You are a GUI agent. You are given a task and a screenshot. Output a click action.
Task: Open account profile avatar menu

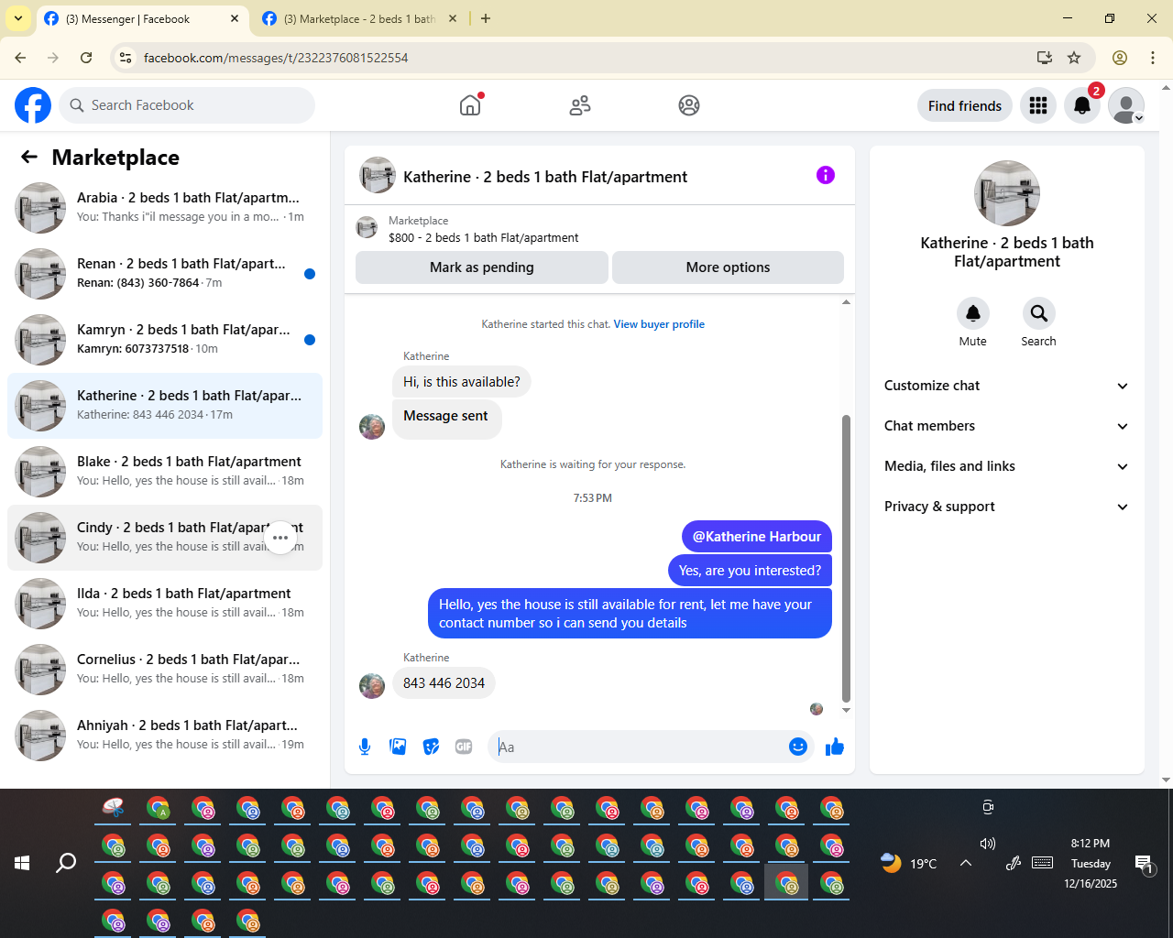(1126, 105)
